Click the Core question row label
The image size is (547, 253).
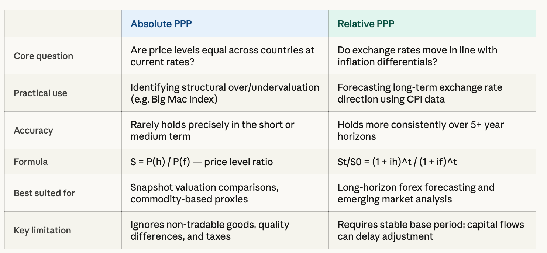[x=44, y=56]
